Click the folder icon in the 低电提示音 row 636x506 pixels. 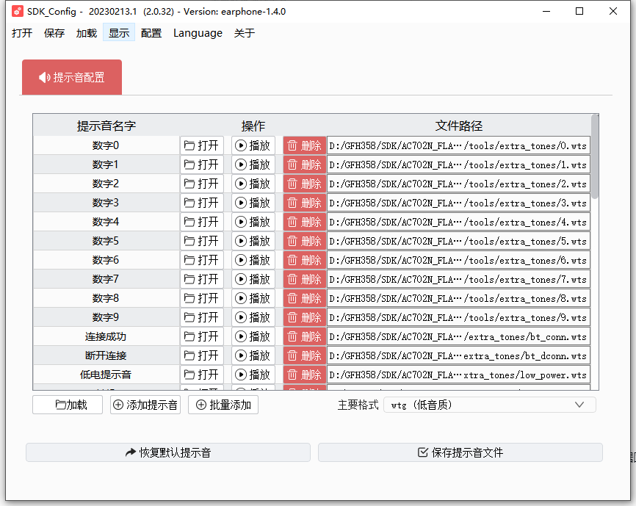(x=189, y=375)
